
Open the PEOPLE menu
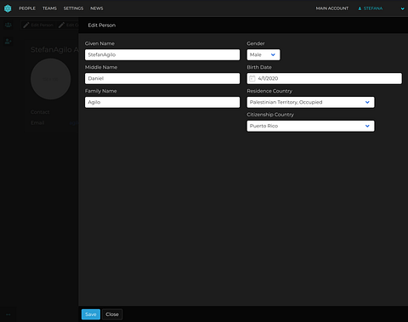pos(27,8)
